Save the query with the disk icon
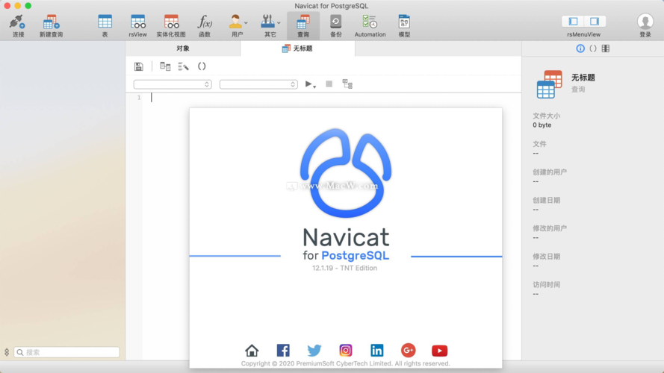664x373 pixels. pyautogui.click(x=138, y=66)
